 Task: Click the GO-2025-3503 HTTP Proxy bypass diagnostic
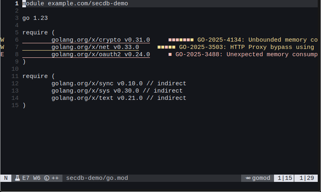(246, 47)
